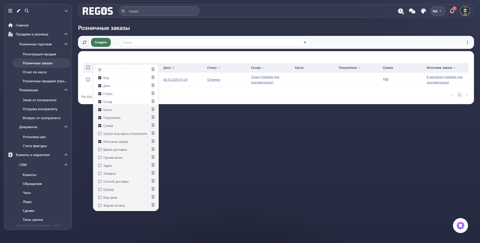This screenshot has height=243, width=480.
Task: Click the Создать button
Action: pyautogui.click(x=101, y=42)
